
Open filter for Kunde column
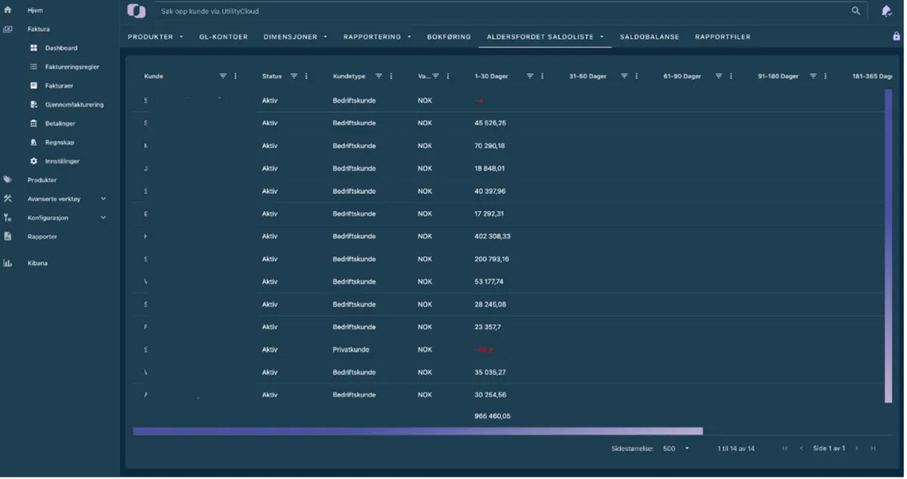pos(223,76)
